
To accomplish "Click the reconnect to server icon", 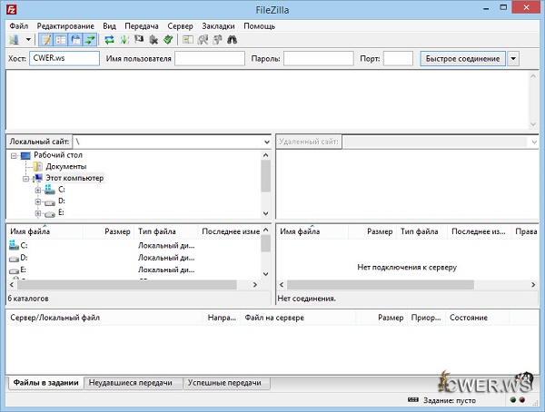I will 168,40.
